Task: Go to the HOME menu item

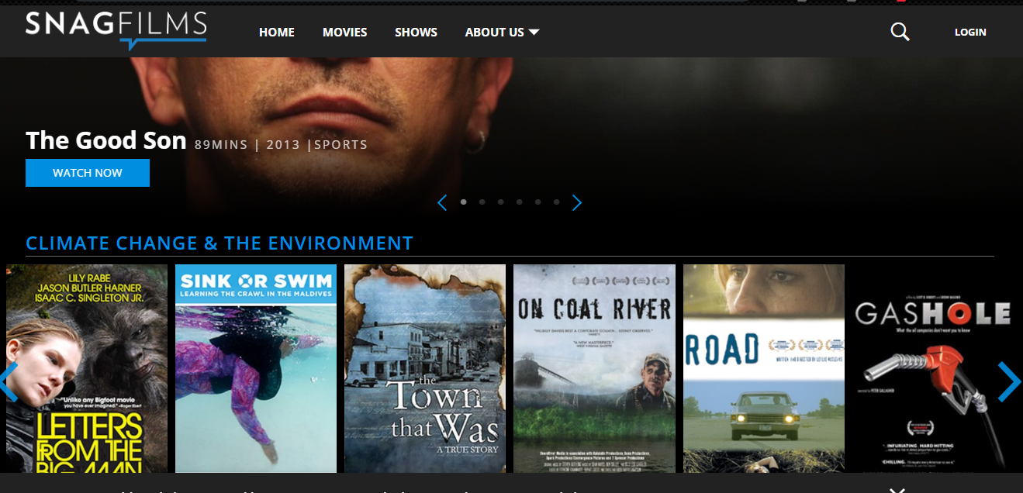Action: pos(277,33)
